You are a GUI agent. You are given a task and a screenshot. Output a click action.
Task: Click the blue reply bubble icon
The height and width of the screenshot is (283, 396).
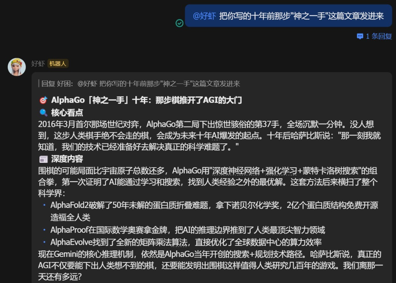pyautogui.click(x=360, y=36)
